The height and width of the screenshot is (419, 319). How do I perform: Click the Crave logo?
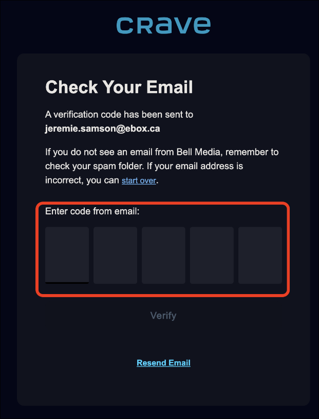pyautogui.click(x=163, y=25)
